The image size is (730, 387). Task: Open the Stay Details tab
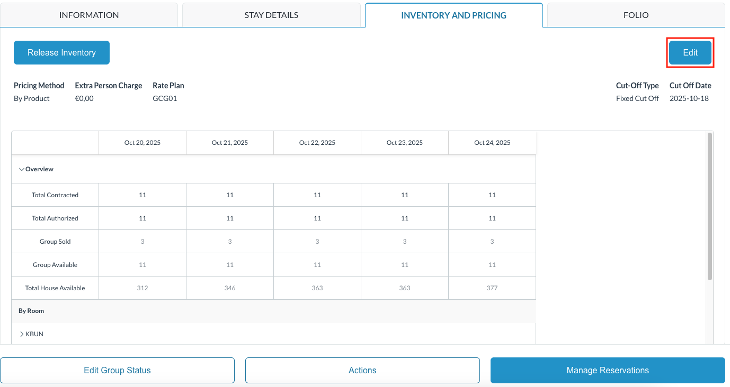tap(271, 15)
